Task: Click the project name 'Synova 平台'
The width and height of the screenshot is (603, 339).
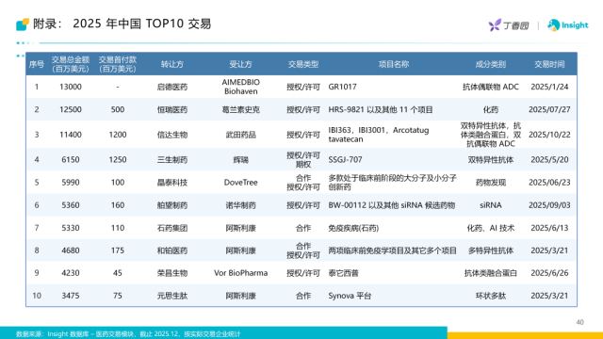Action: click(350, 296)
